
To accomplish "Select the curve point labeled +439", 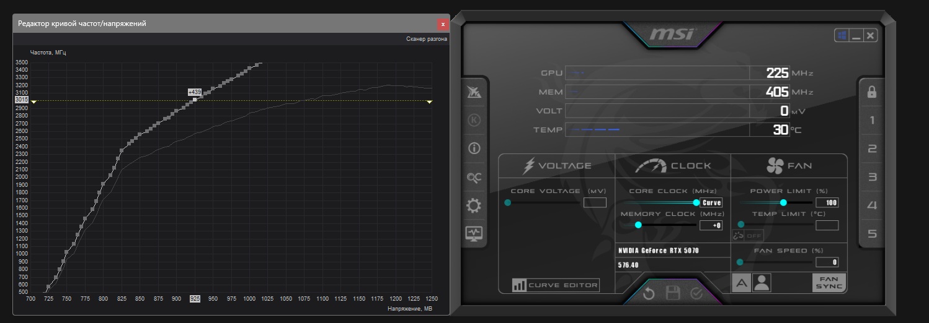I will click(195, 99).
